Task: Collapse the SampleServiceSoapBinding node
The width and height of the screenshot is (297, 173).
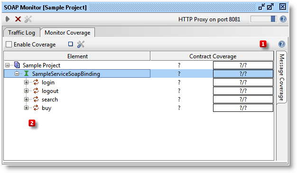Action: 17,73
